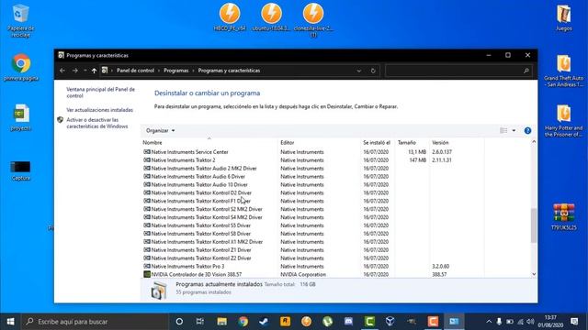
Task: Sort by Tamaño column header
Action: (413, 143)
